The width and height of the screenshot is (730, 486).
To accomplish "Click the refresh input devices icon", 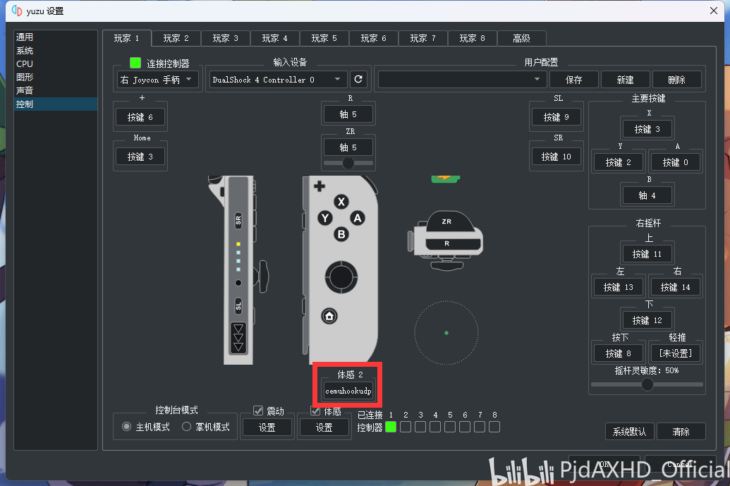I will [358, 79].
